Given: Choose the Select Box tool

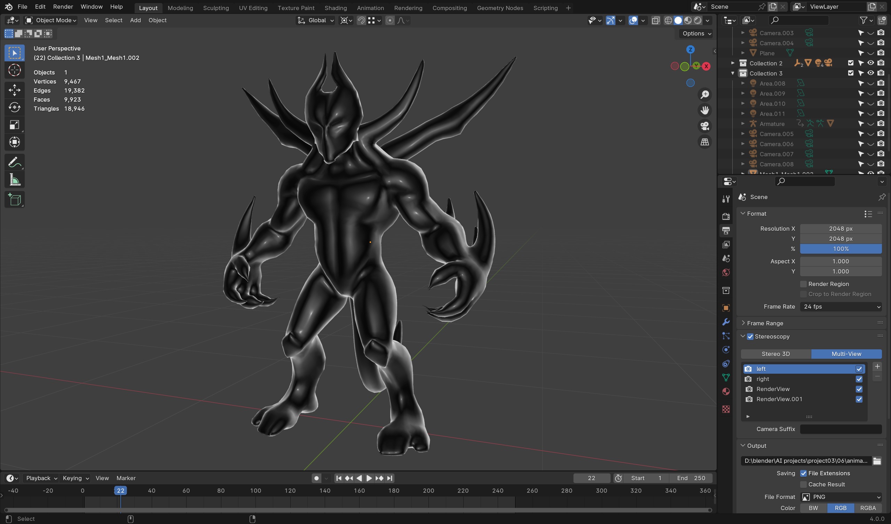Looking at the screenshot, I should pos(15,53).
